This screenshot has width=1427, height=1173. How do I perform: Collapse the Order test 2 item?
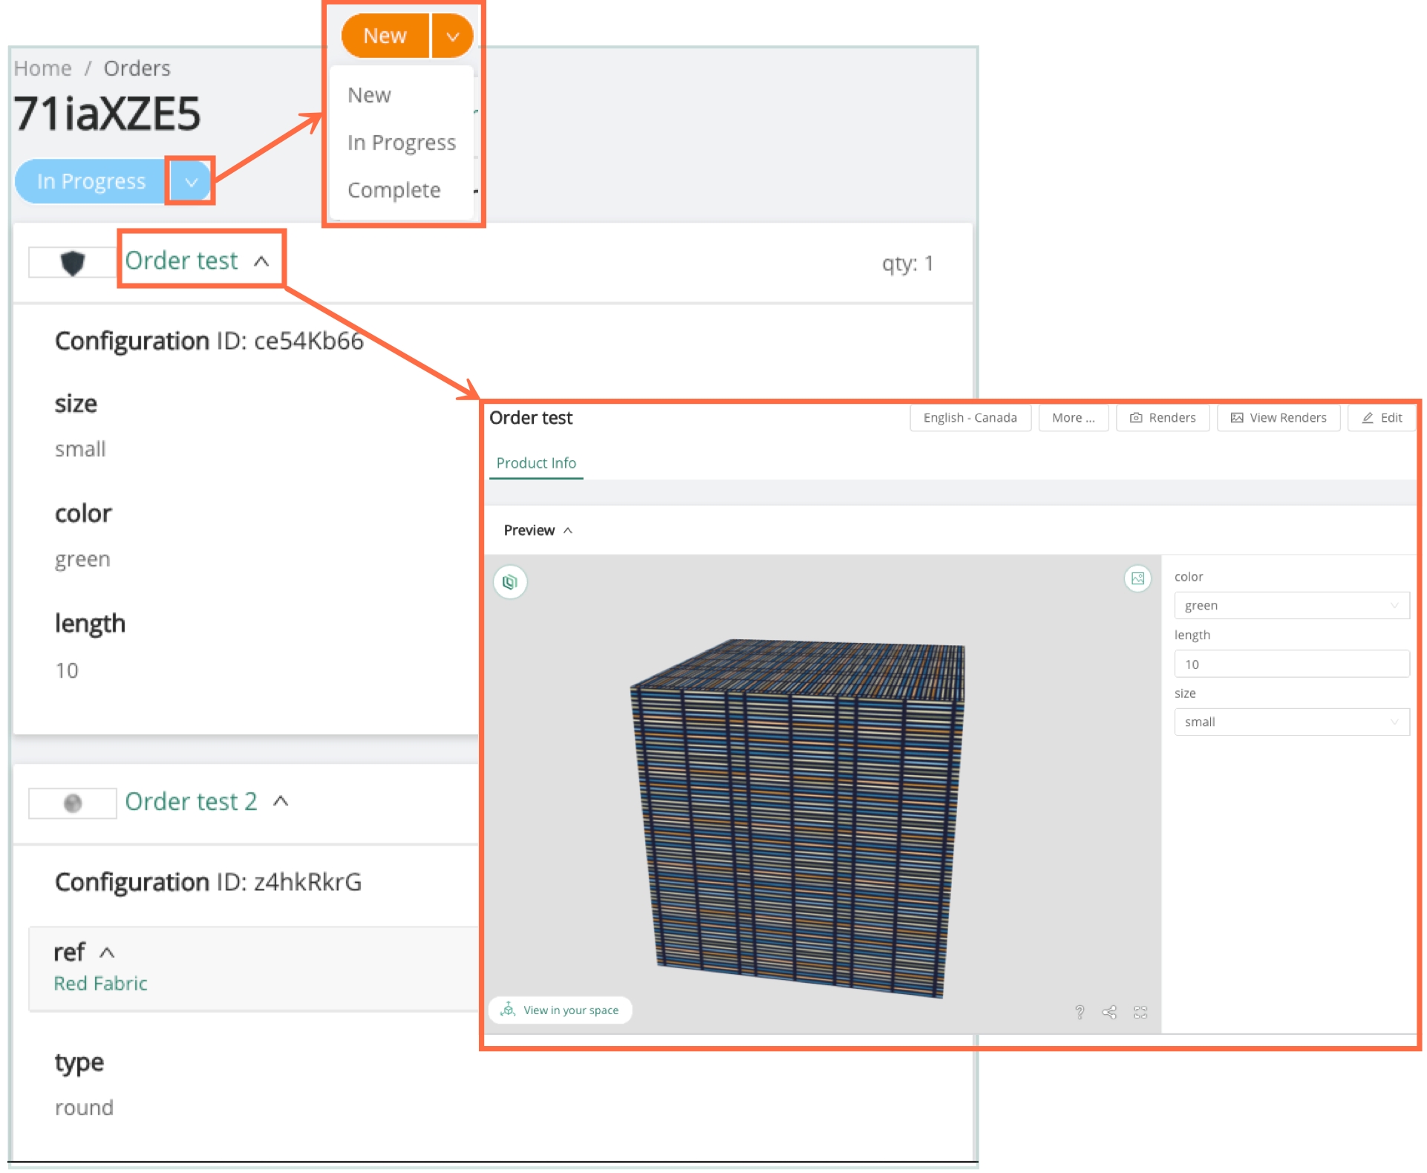click(281, 802)
